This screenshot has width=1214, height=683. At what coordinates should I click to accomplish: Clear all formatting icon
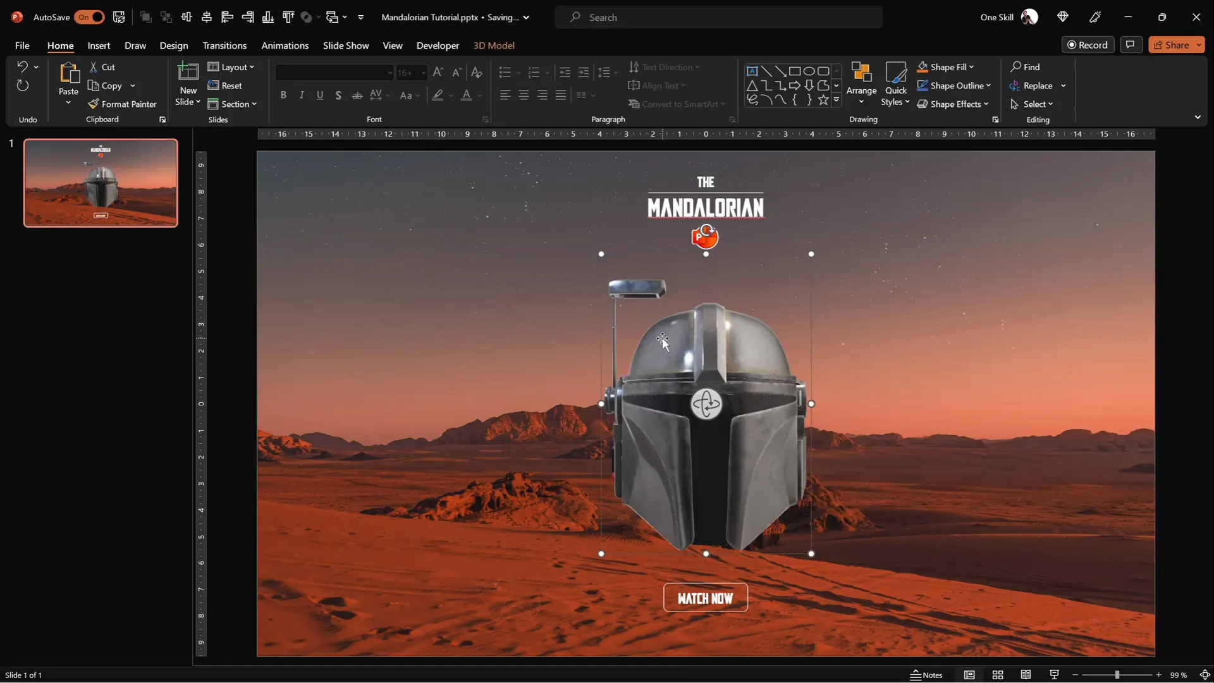pos(477,73)
